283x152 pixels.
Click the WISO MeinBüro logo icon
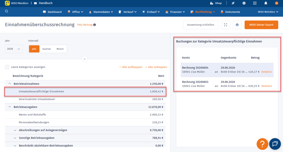[7, 3]
